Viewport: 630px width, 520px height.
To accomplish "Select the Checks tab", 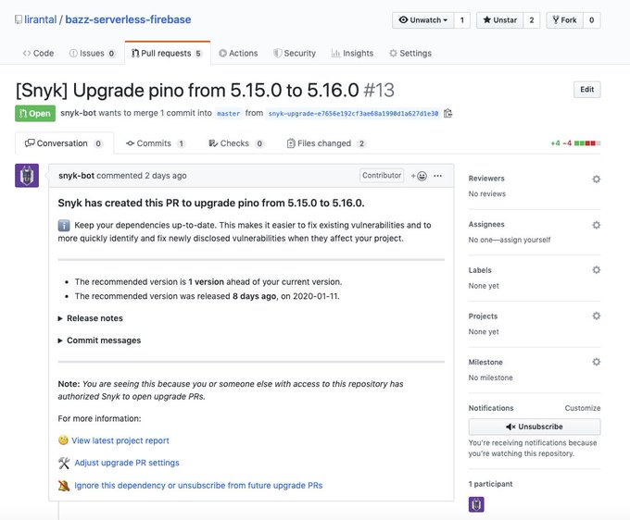I will coord(236,143).
